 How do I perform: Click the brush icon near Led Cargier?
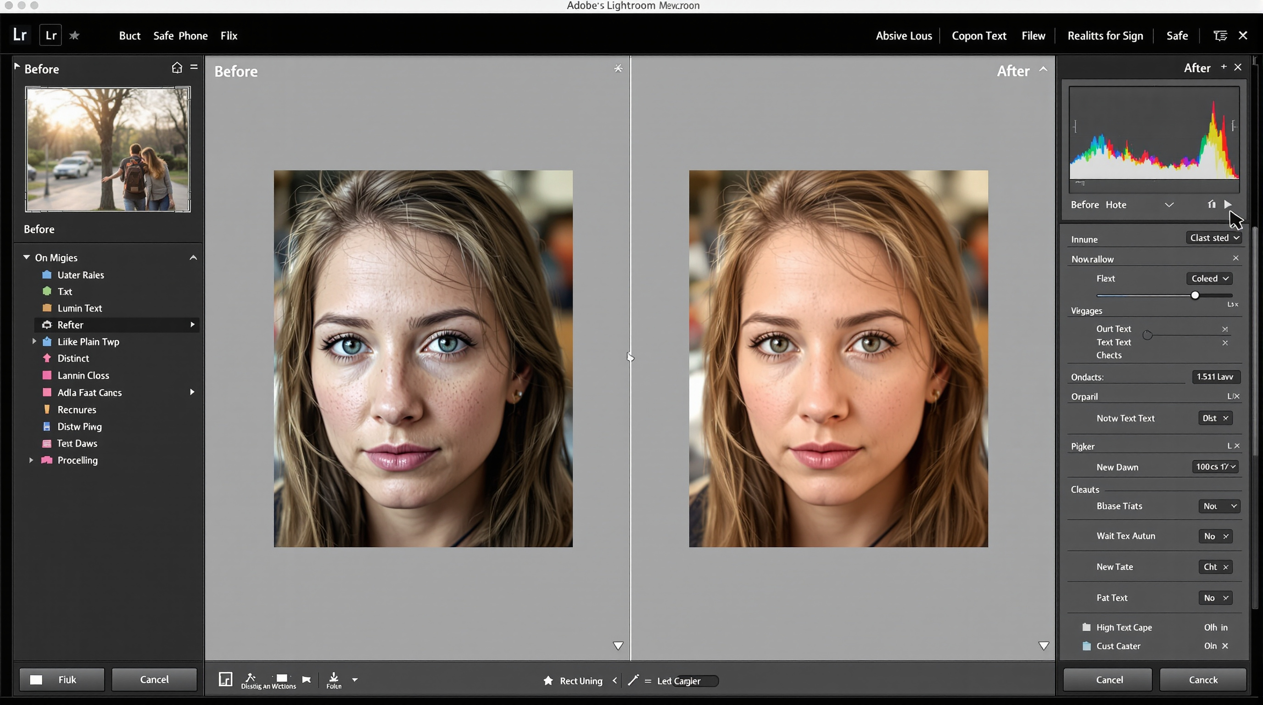coord(633,680)
